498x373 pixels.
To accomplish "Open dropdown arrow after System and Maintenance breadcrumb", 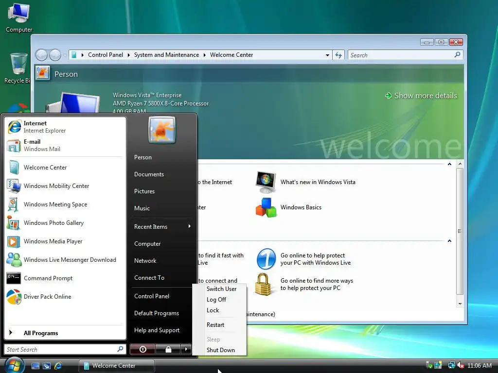I will click(x=205, y=55).
